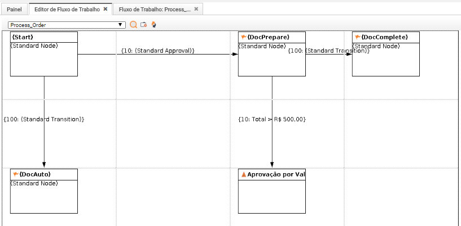Click the {10: (Standard Approval)} transition label
461x226 pixels.
[x=158, y=51]
